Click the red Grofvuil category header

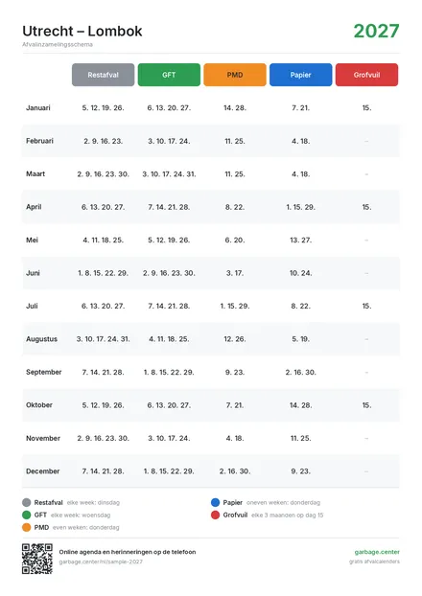click(366, 75)
